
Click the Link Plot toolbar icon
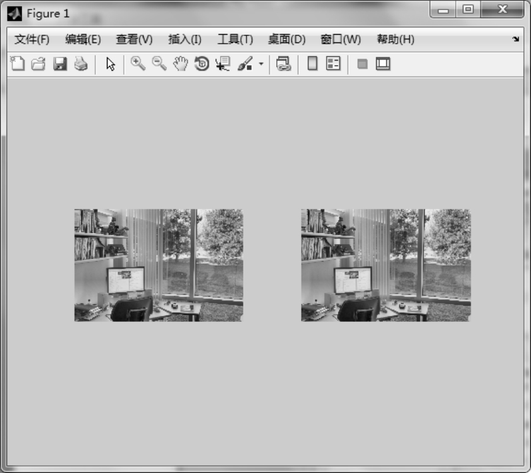tap(283, 63)
